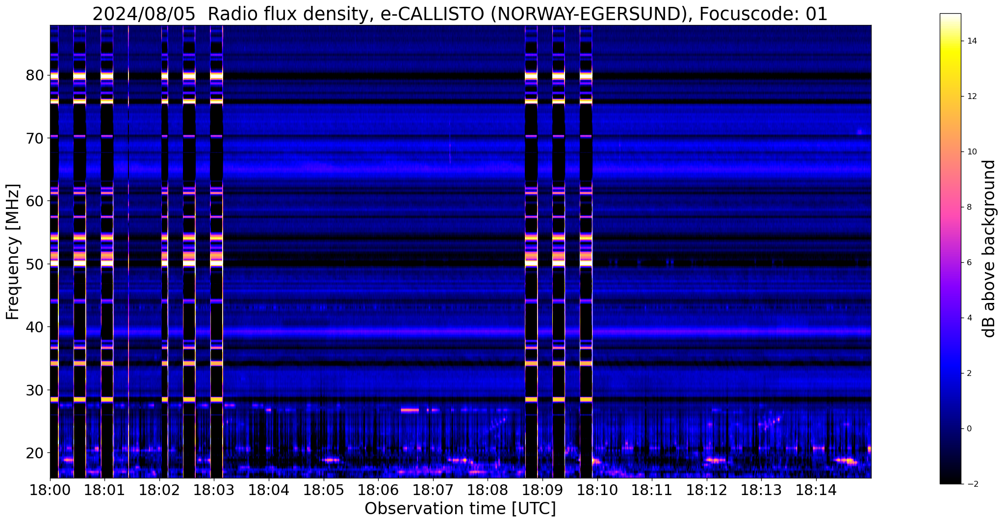Click the 18:02 time tick label
1004x523 pixels.
(x=159, y=490)
